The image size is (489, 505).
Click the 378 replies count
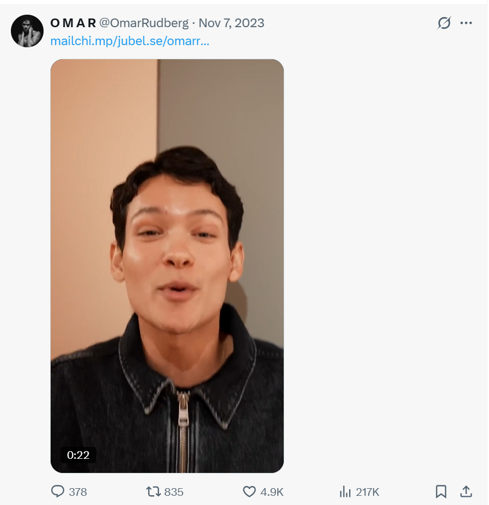[78, 492]
